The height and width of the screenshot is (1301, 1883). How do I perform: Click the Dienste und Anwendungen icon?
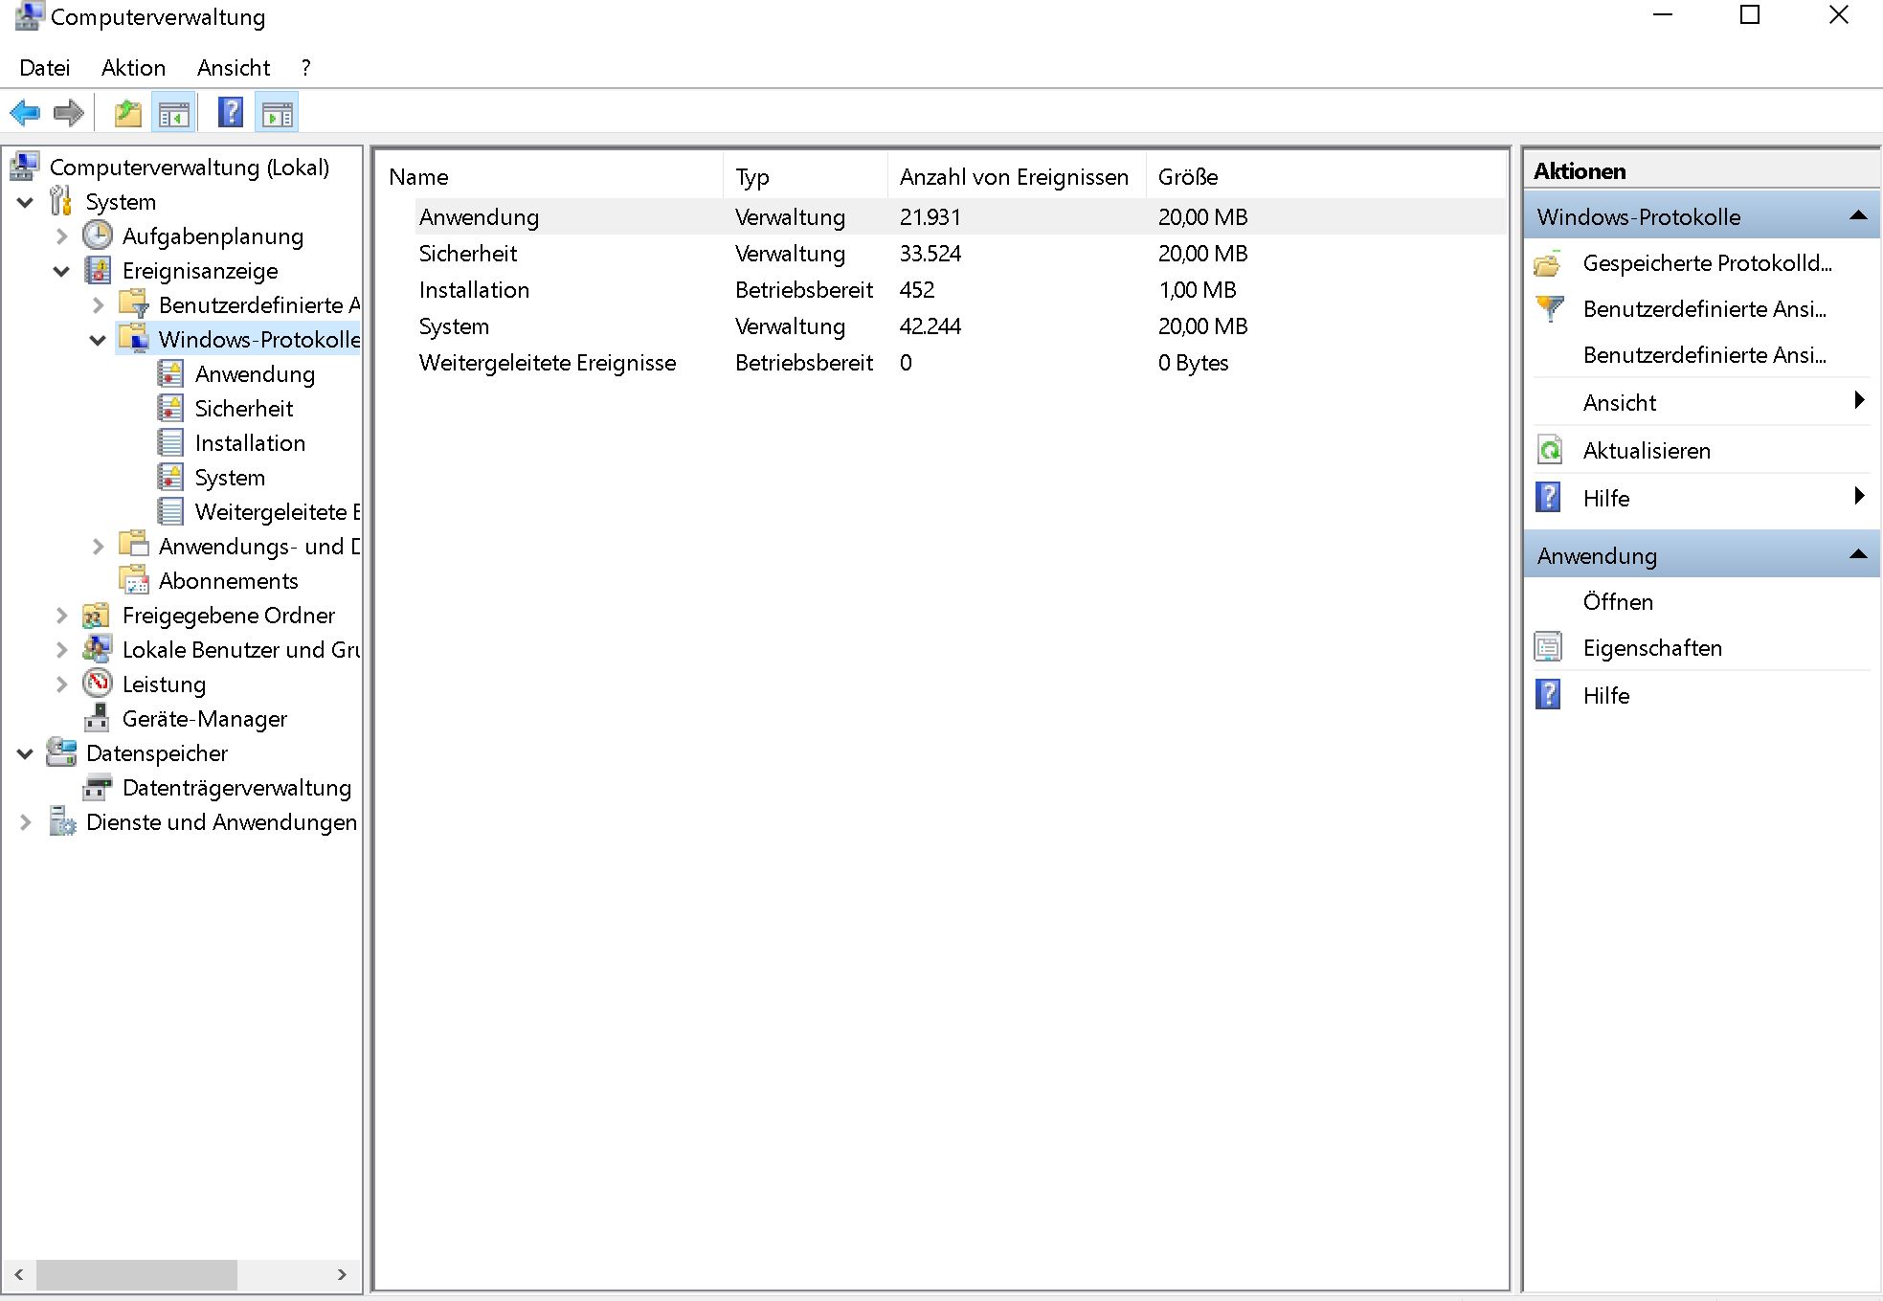click(x=62, y=822)
